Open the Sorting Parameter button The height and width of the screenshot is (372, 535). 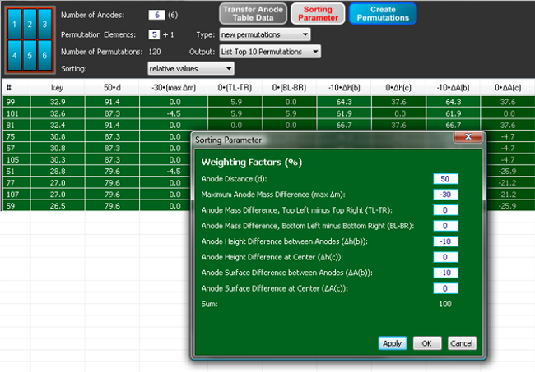[x=318, y=14]
